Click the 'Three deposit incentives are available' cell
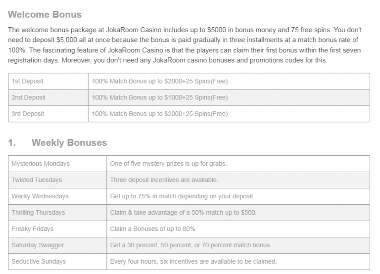Image resolution: width=380 pixels, height=274 pixels. 164,180
